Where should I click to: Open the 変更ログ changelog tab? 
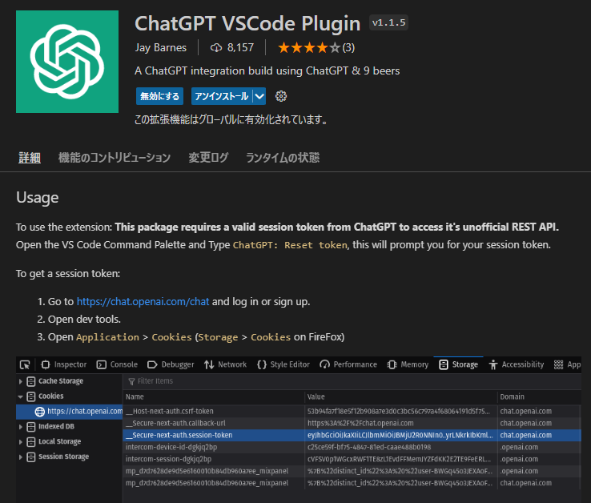click(x=208, y=157)
